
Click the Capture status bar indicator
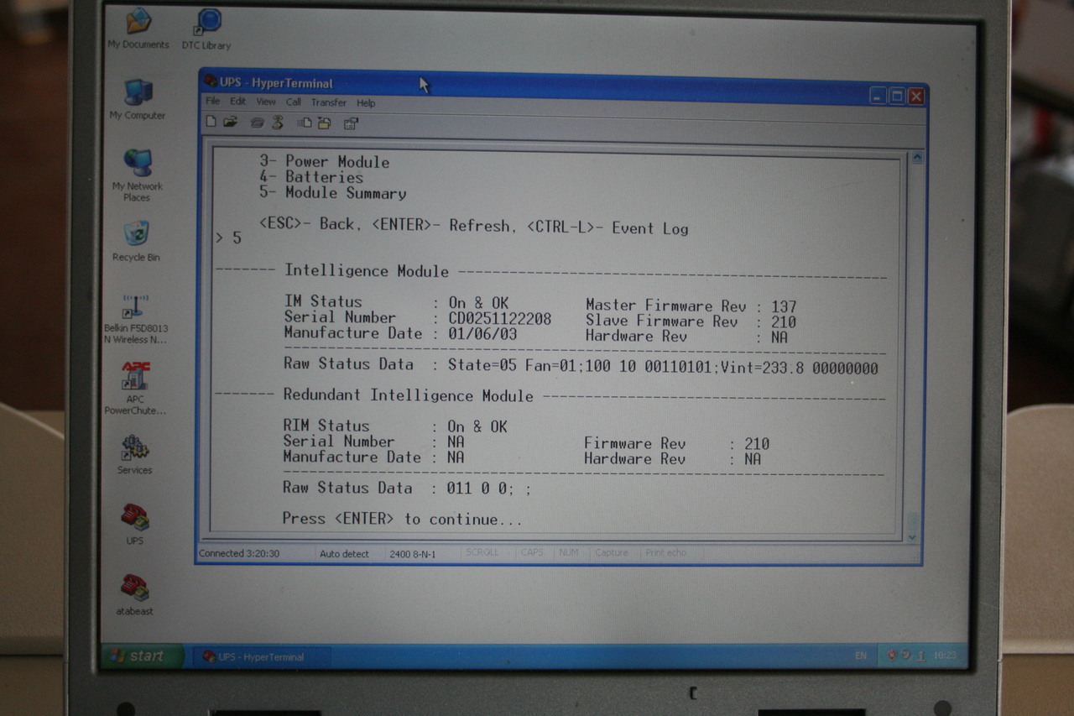[x=611, y=552]
